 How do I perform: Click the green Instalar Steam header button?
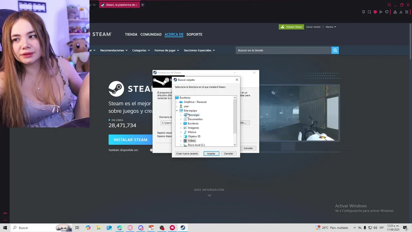(291, 27)
